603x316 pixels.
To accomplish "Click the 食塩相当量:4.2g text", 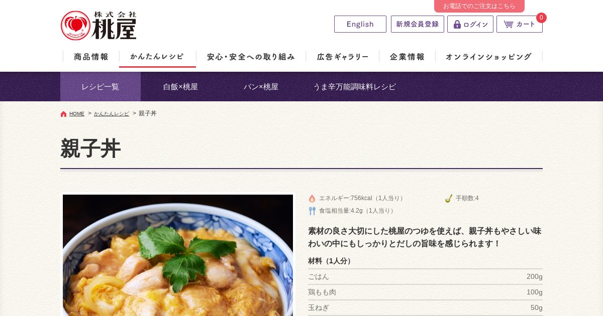I will pos(357,211).
